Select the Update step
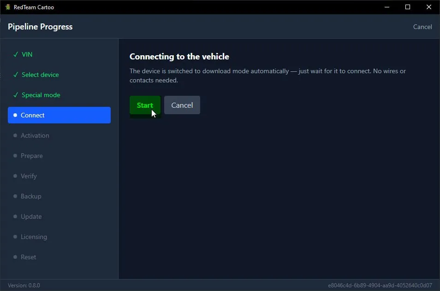Viewport: 440px width, 291px height. (x=59, y=216)
